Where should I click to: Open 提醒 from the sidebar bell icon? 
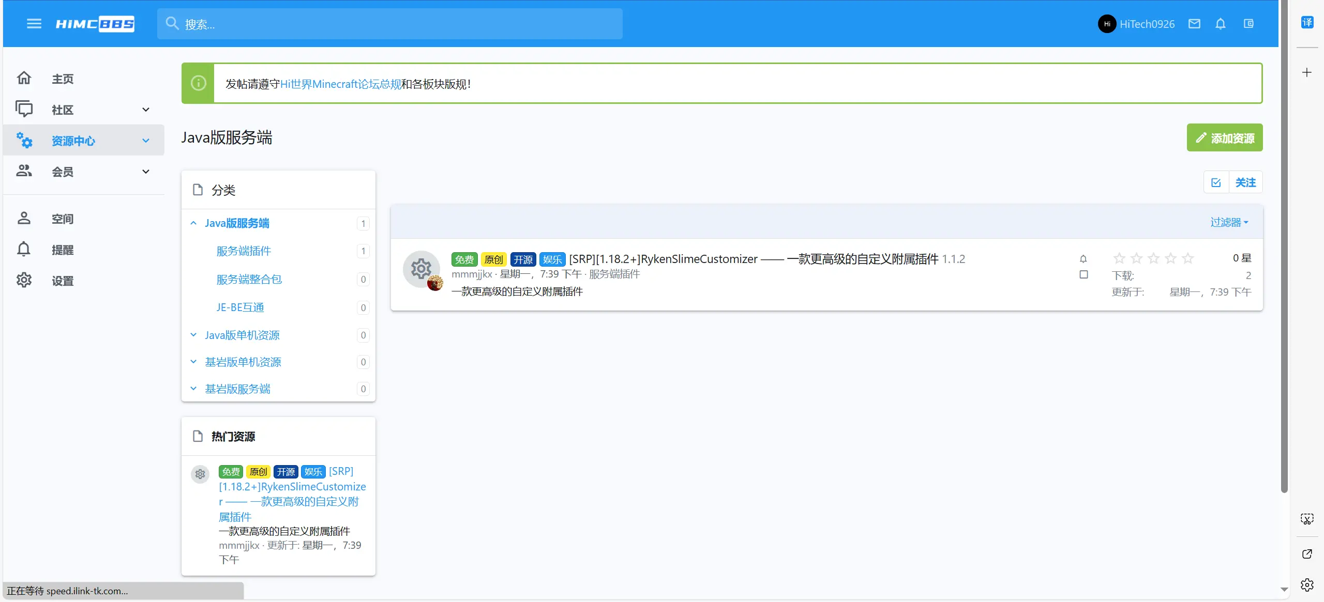62,250
